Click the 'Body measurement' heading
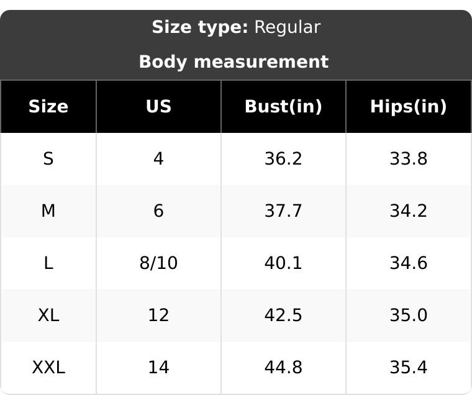This screenshot has width=472, height=395. pos(234,62)
